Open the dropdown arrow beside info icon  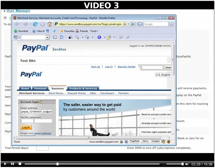coord(104,37)
